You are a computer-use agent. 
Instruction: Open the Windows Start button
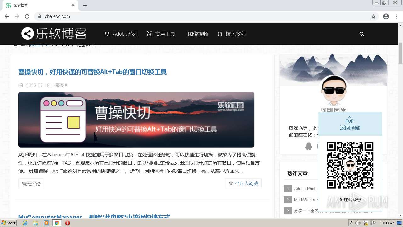click(x=9, y=223)
